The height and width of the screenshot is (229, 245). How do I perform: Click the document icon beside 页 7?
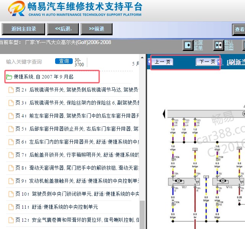11,155
